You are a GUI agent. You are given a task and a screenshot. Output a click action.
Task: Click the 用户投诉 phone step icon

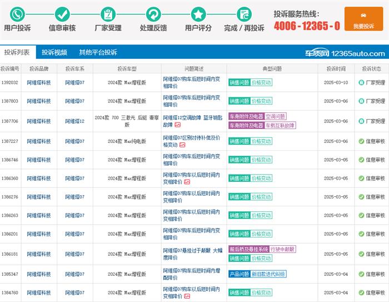[17, 14]
